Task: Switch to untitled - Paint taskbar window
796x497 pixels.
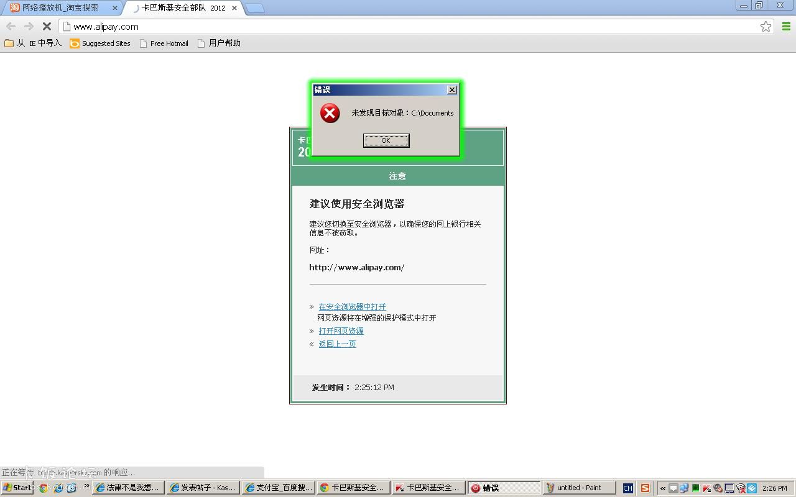Action: 579,488
